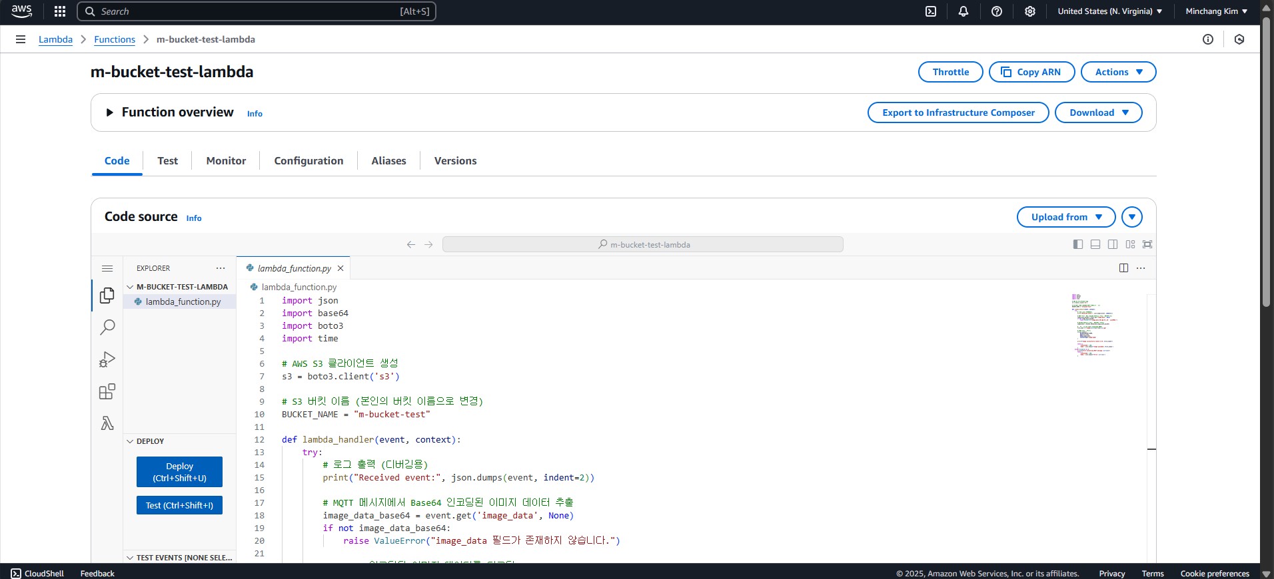Click the code minimap preview
Screen dimensions: 1274x579
coord(1095,324)
